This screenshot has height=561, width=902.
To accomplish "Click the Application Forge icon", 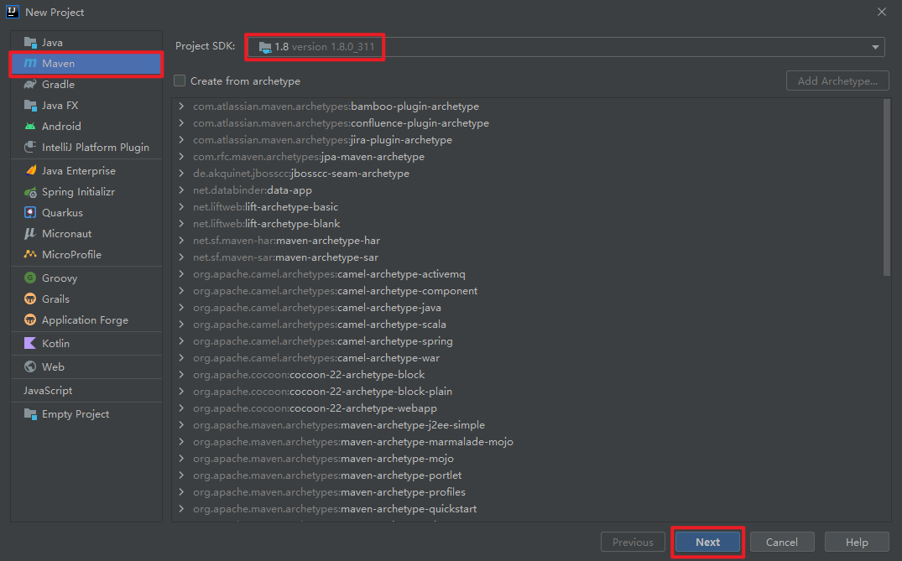I will point(30,319).
